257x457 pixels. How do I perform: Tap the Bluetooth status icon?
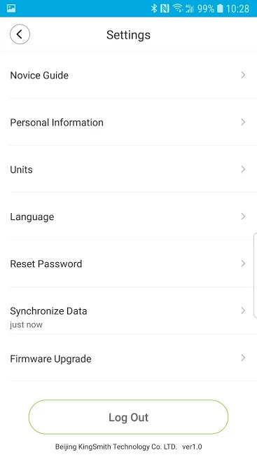point(153,8)
